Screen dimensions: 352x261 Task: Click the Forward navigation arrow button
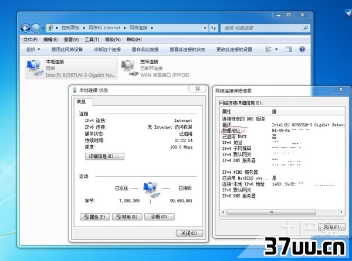[x=36, y=28]
